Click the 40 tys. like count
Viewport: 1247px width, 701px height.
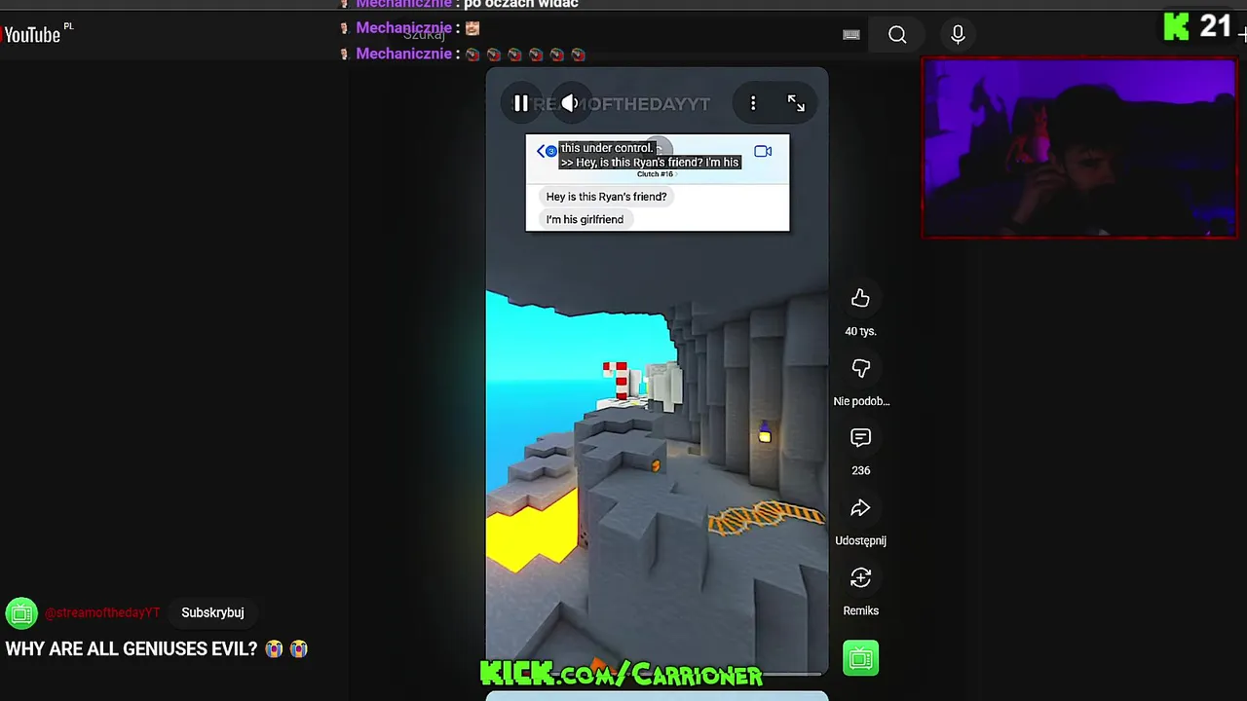click(860, 331)
